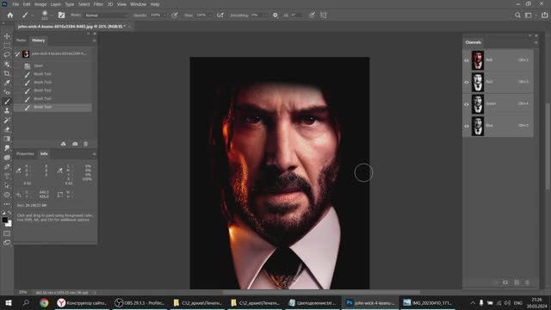This screenshot has height=310, width=551.
Task: Click the Share icon at top right
Action: pos(545,15)
